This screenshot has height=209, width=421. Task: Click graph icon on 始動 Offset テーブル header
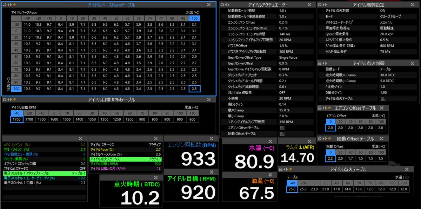329,139
